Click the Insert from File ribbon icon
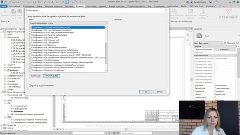The height and width of the screenshot is (135, 240). [202, 11]
